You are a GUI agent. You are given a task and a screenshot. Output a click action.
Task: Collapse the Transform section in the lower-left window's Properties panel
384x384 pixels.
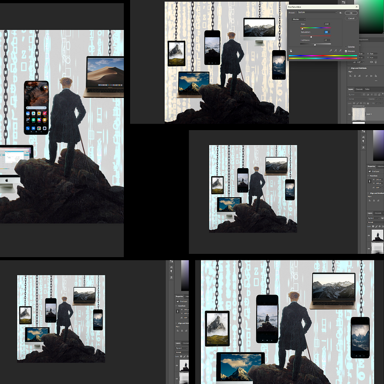(x=177, y=306)
